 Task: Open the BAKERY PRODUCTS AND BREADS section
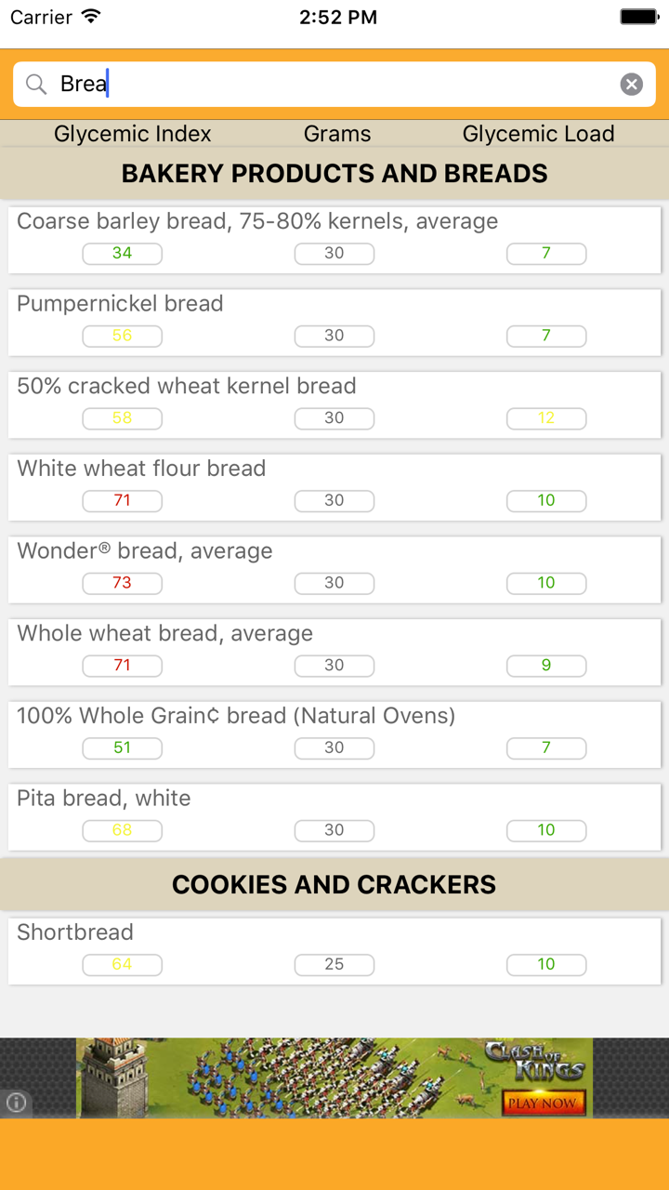(334, 173)
